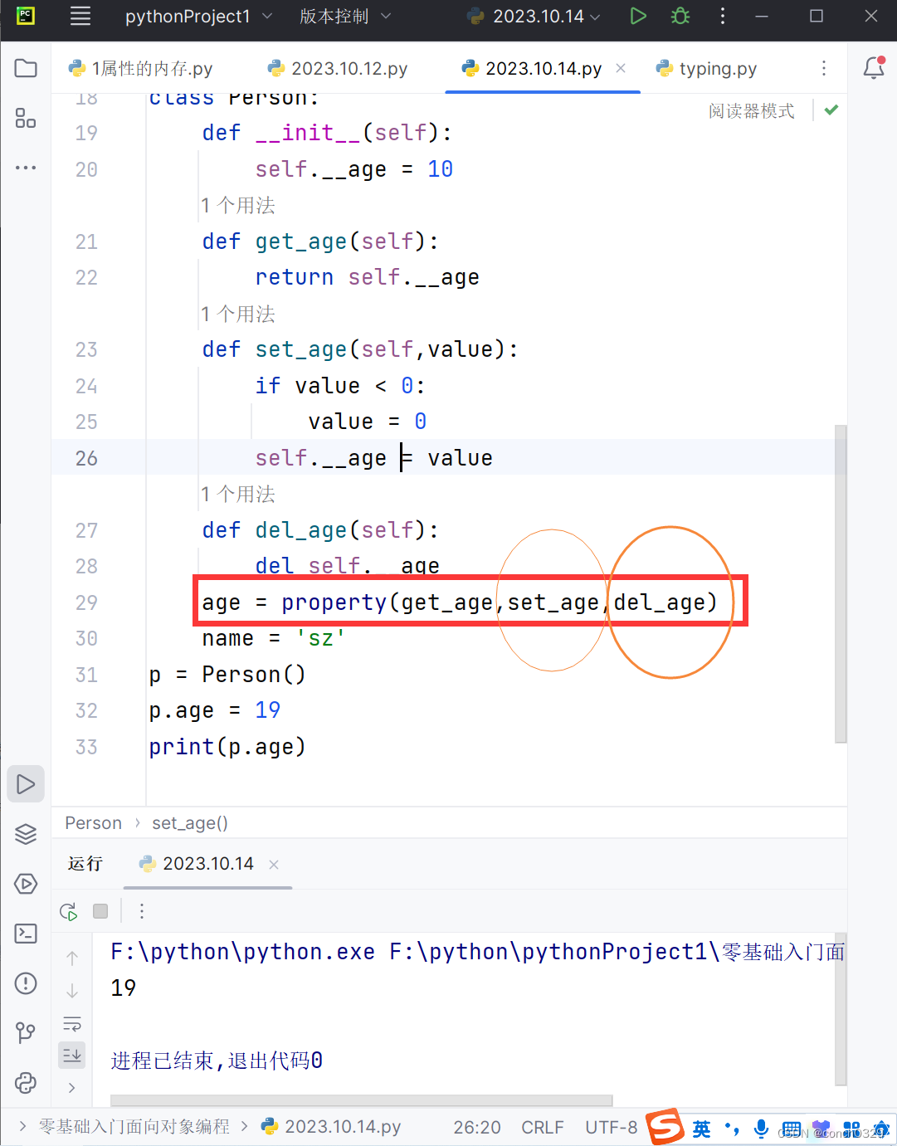Switch to typing.py tab
897x1146 pixels.
(707, 68)
